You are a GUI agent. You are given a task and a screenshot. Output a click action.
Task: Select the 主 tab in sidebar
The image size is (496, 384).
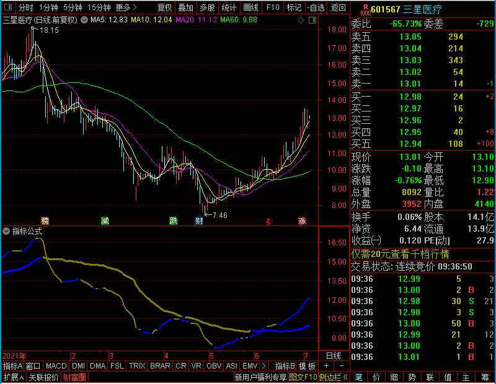click(x=466, y=377)
